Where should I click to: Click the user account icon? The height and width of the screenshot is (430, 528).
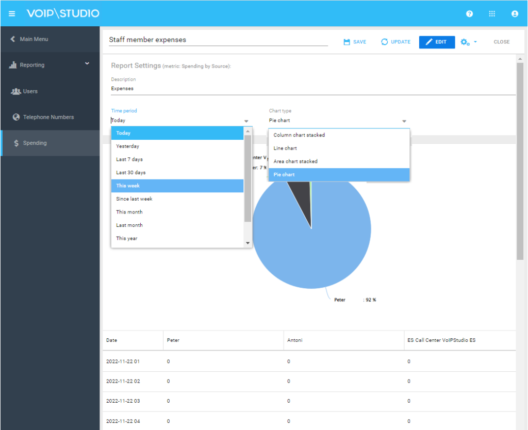point(515,13)
